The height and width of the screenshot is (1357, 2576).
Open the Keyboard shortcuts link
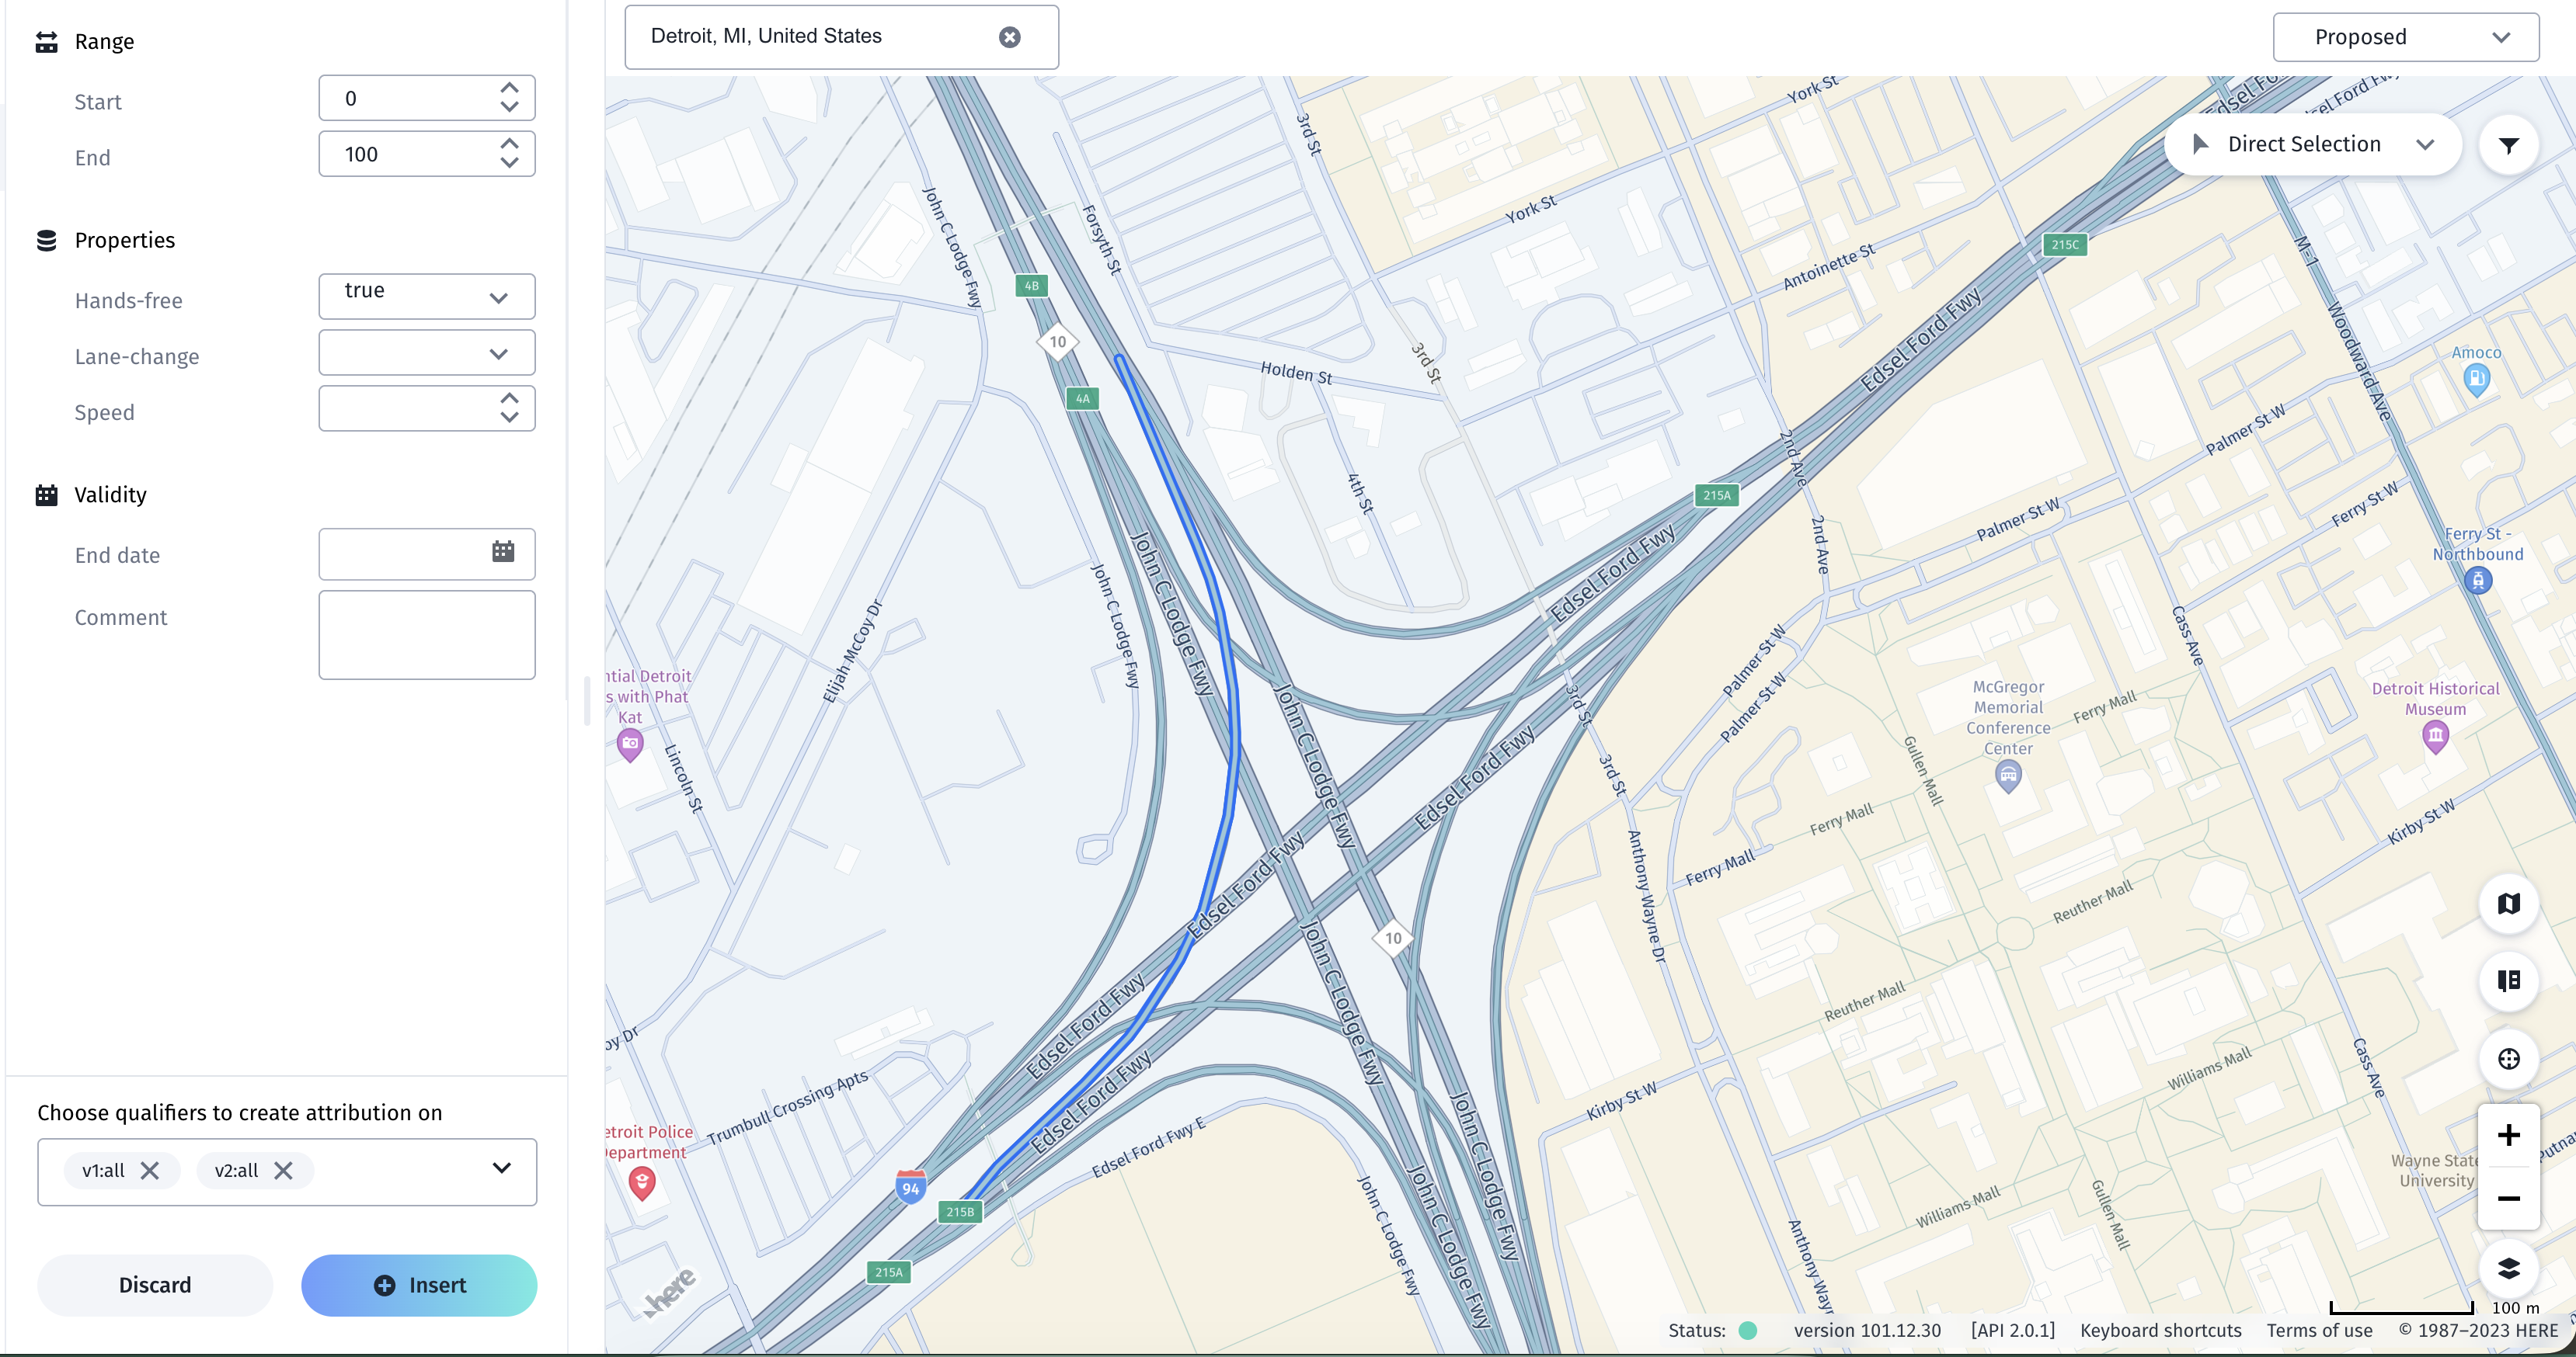[2160, 1330]
